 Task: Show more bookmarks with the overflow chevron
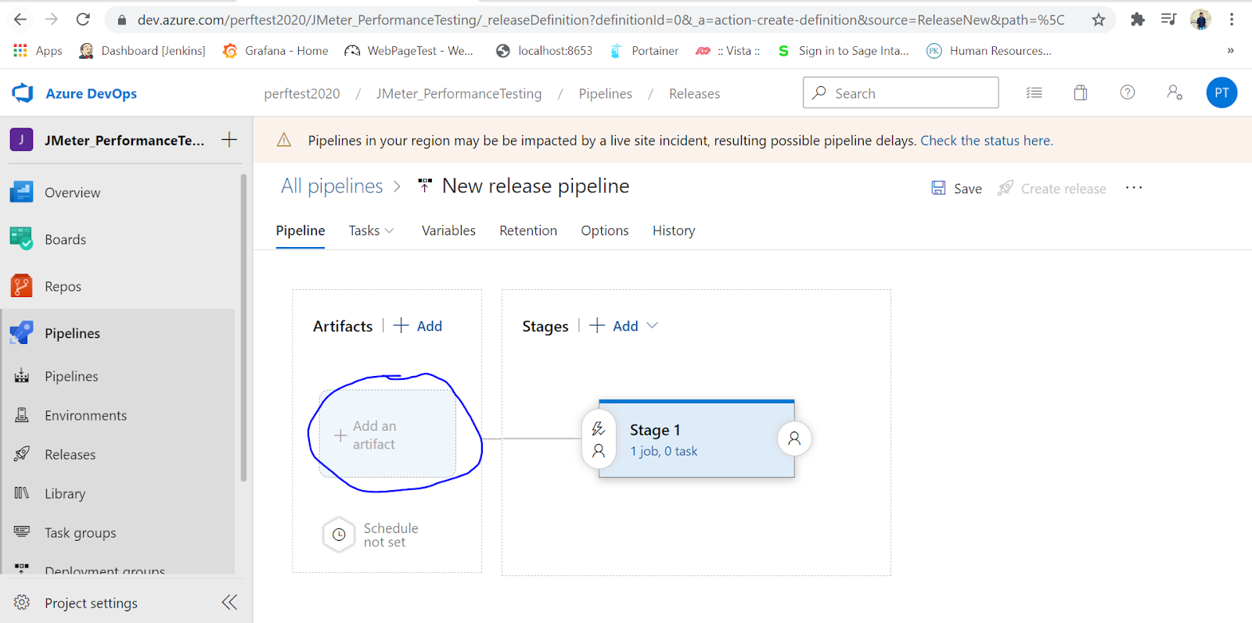point(1230,50)
